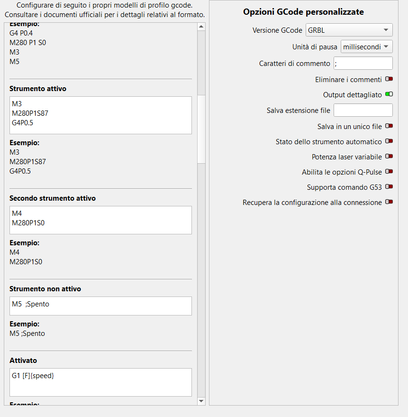Image resolution: width=408 pixels, height=417 pixels.
Task: Enable Potenza laser variabile toggle
Action: (389, 157)
